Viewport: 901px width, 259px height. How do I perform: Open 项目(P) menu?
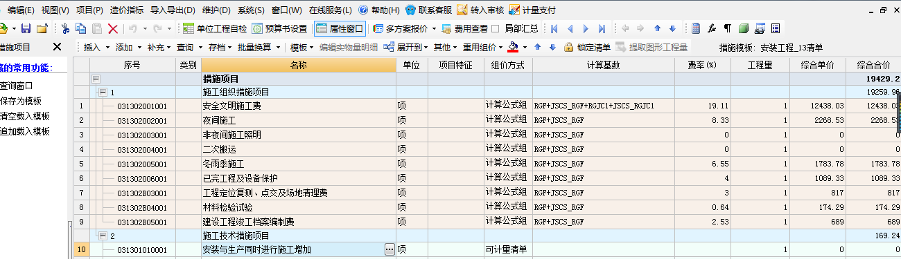tap(89, 10)
